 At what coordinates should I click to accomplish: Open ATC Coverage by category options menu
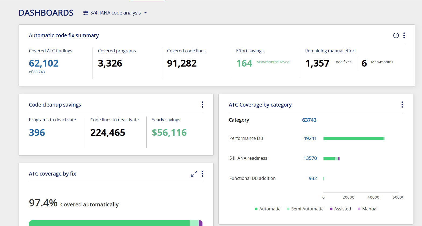click(402, 105)
